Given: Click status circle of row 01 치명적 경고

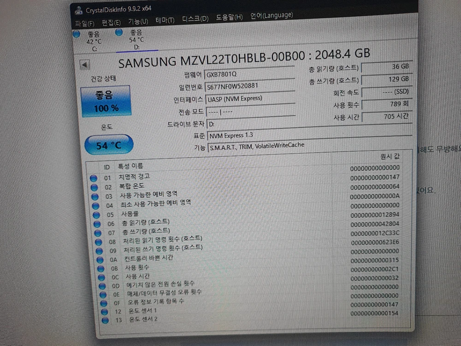Looking at the screenshot, I should (94, 178).
